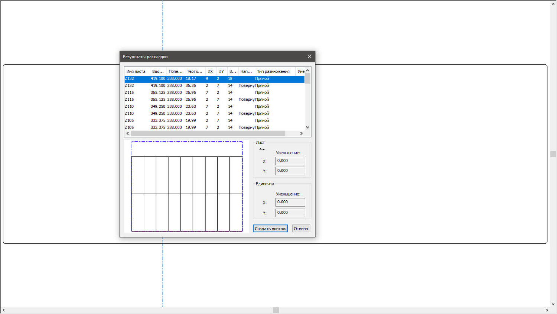Select the rotated Z110 row marked Поверну
The height and width of the screenshot is (314, 557).
pos(214,113)
